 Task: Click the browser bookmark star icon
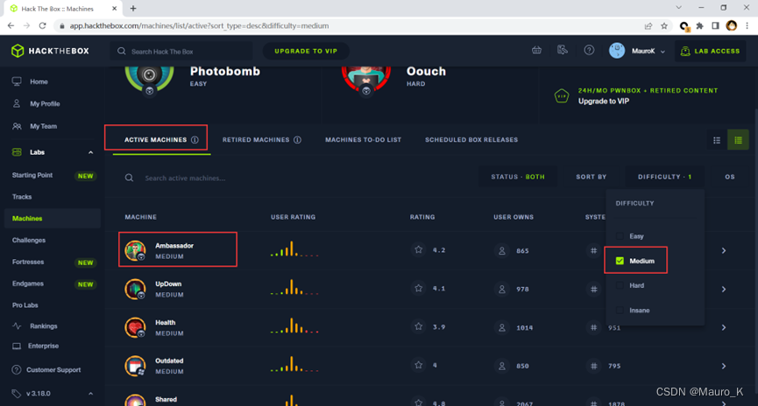664,26
